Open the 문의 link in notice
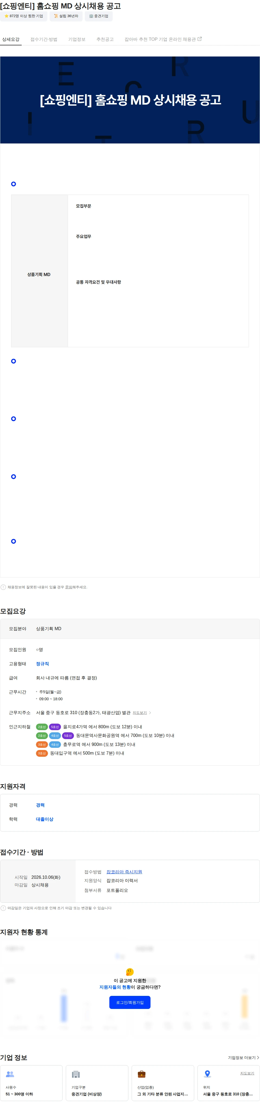Viewport: 260px width, 1113px height. (69, 587)
